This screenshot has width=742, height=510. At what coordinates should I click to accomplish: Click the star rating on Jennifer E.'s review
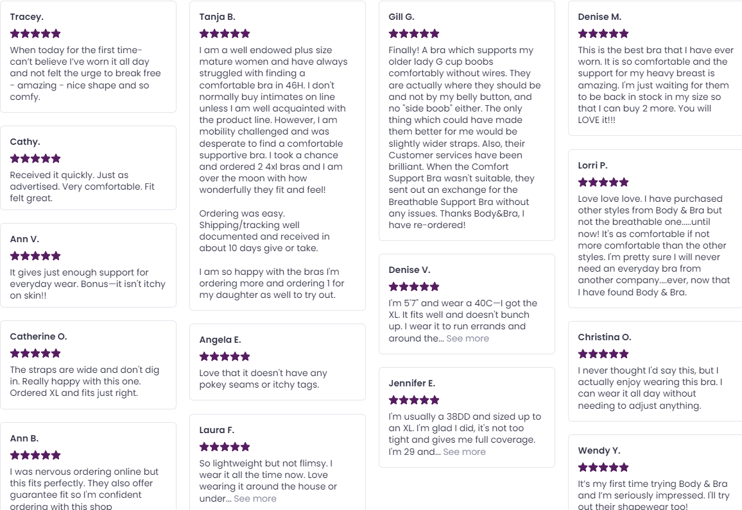(x=414, y=400)
